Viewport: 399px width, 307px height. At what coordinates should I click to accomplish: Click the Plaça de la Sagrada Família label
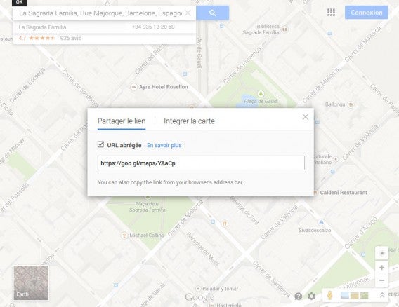tap(148, 207)
